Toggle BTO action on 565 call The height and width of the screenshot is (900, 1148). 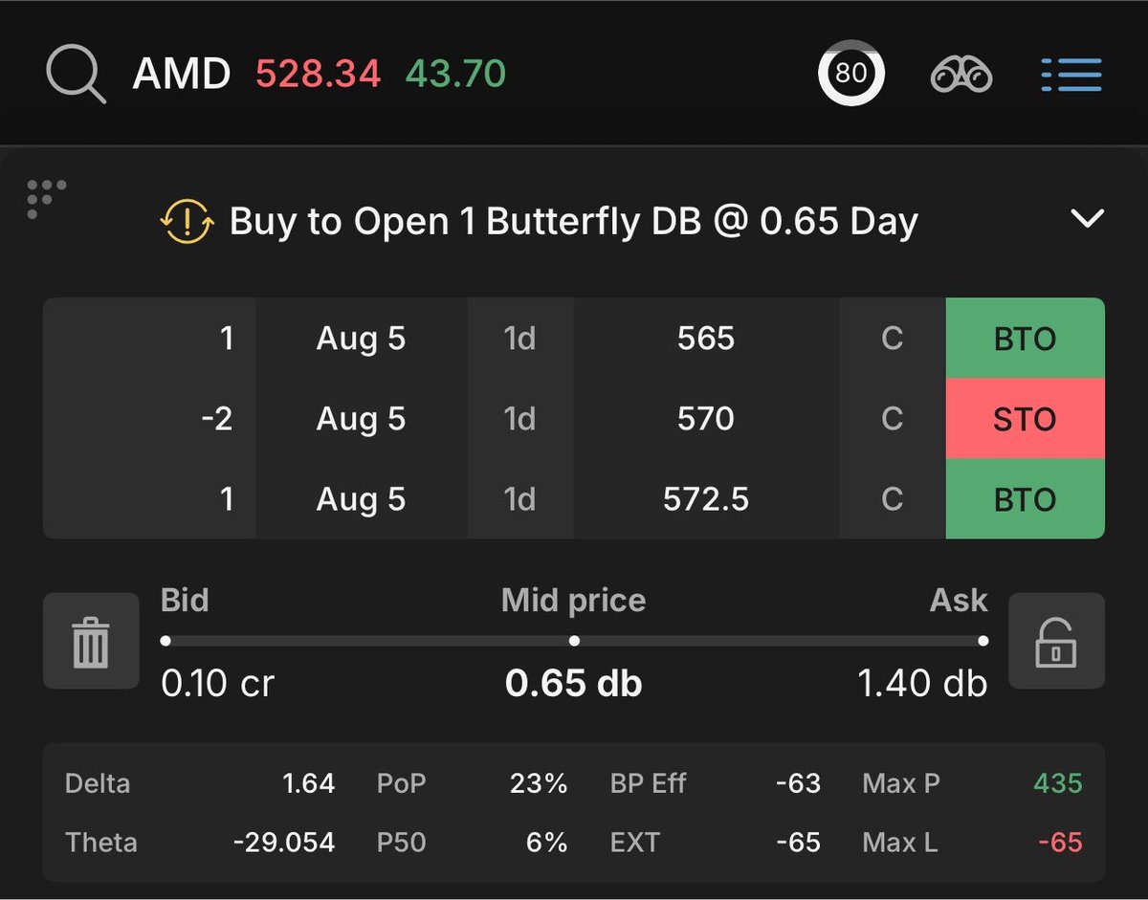click(1025, 339)
